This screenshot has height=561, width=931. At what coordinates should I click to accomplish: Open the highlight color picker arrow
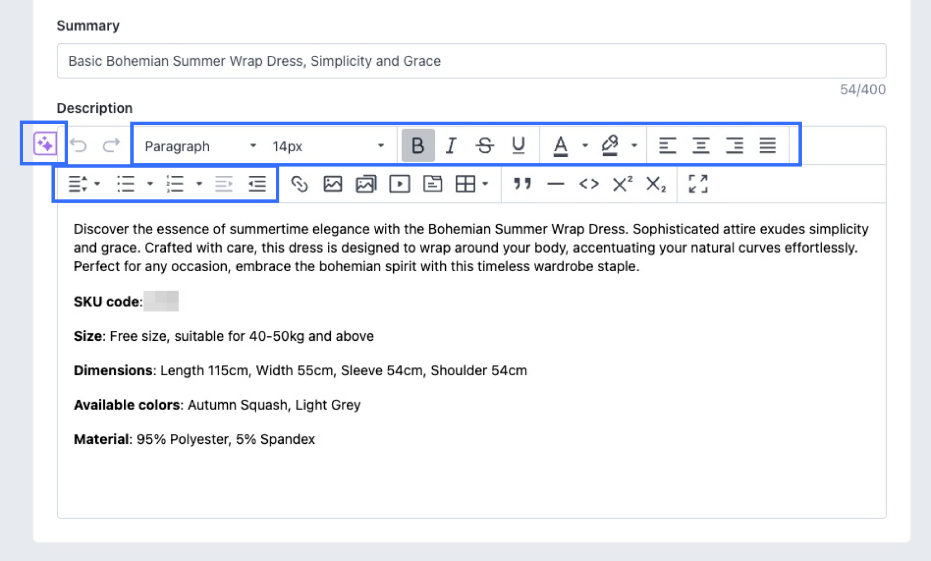[634, 146]
